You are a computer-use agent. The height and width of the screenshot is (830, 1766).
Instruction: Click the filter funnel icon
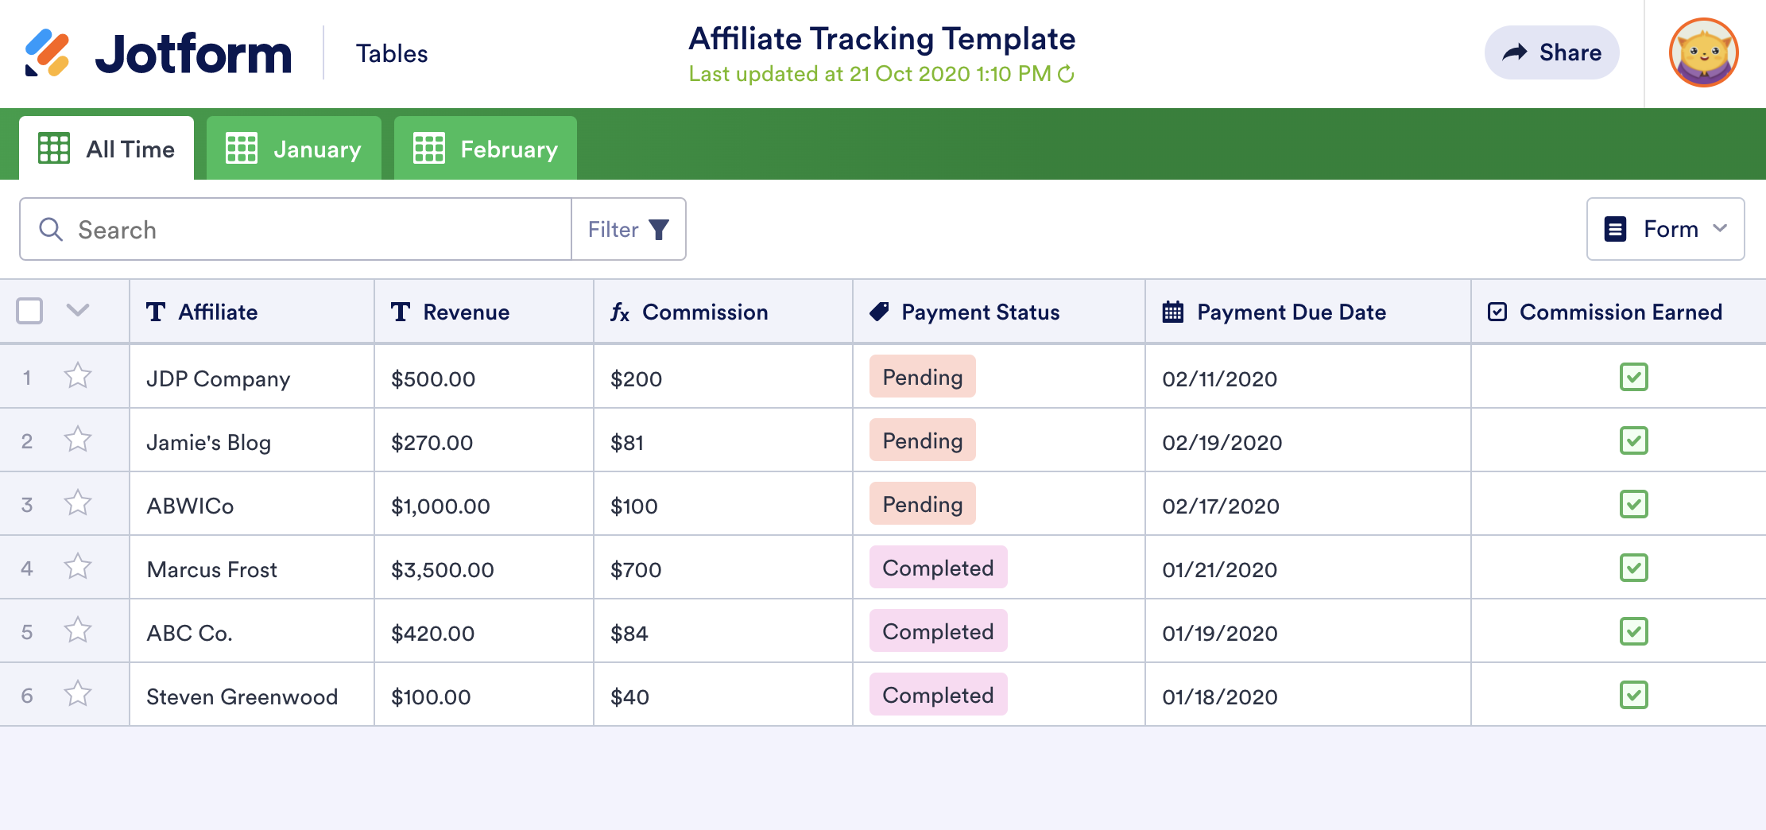[x=659, y=230]
